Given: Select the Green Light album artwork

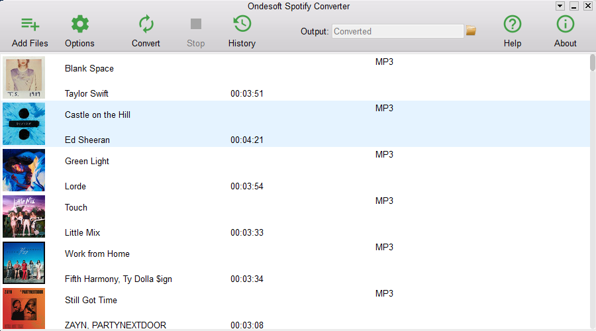Looking at the screenshot, I should tap(24, 170).
